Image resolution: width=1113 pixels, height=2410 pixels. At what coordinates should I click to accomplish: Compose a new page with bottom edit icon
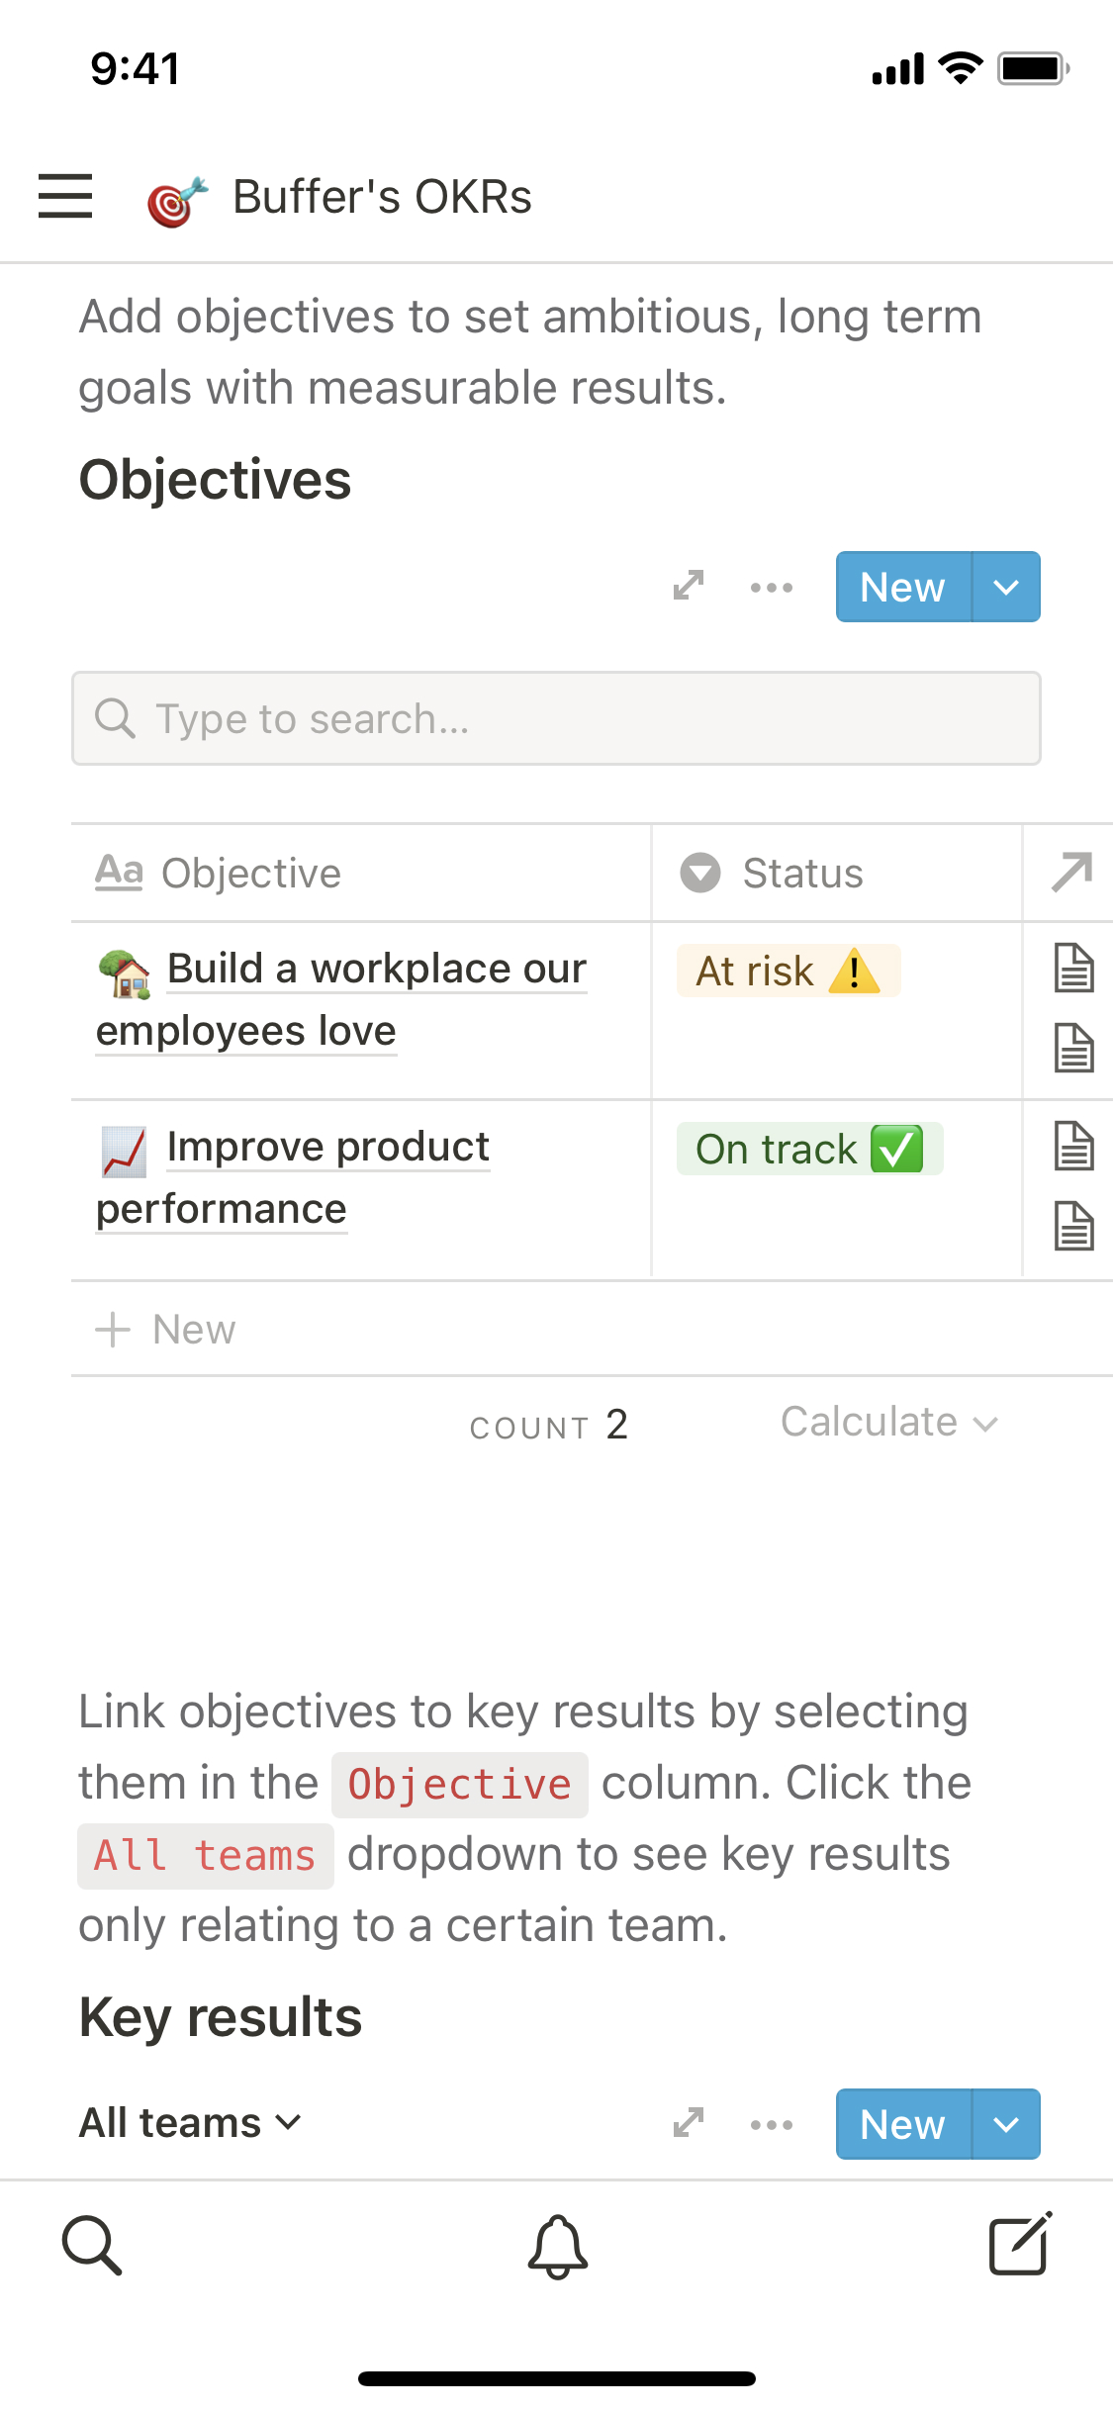click(x=1020, y=2245)
